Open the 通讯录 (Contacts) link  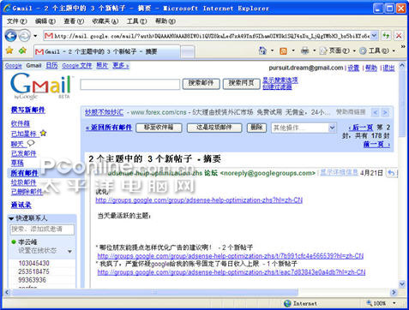point(21,205)
